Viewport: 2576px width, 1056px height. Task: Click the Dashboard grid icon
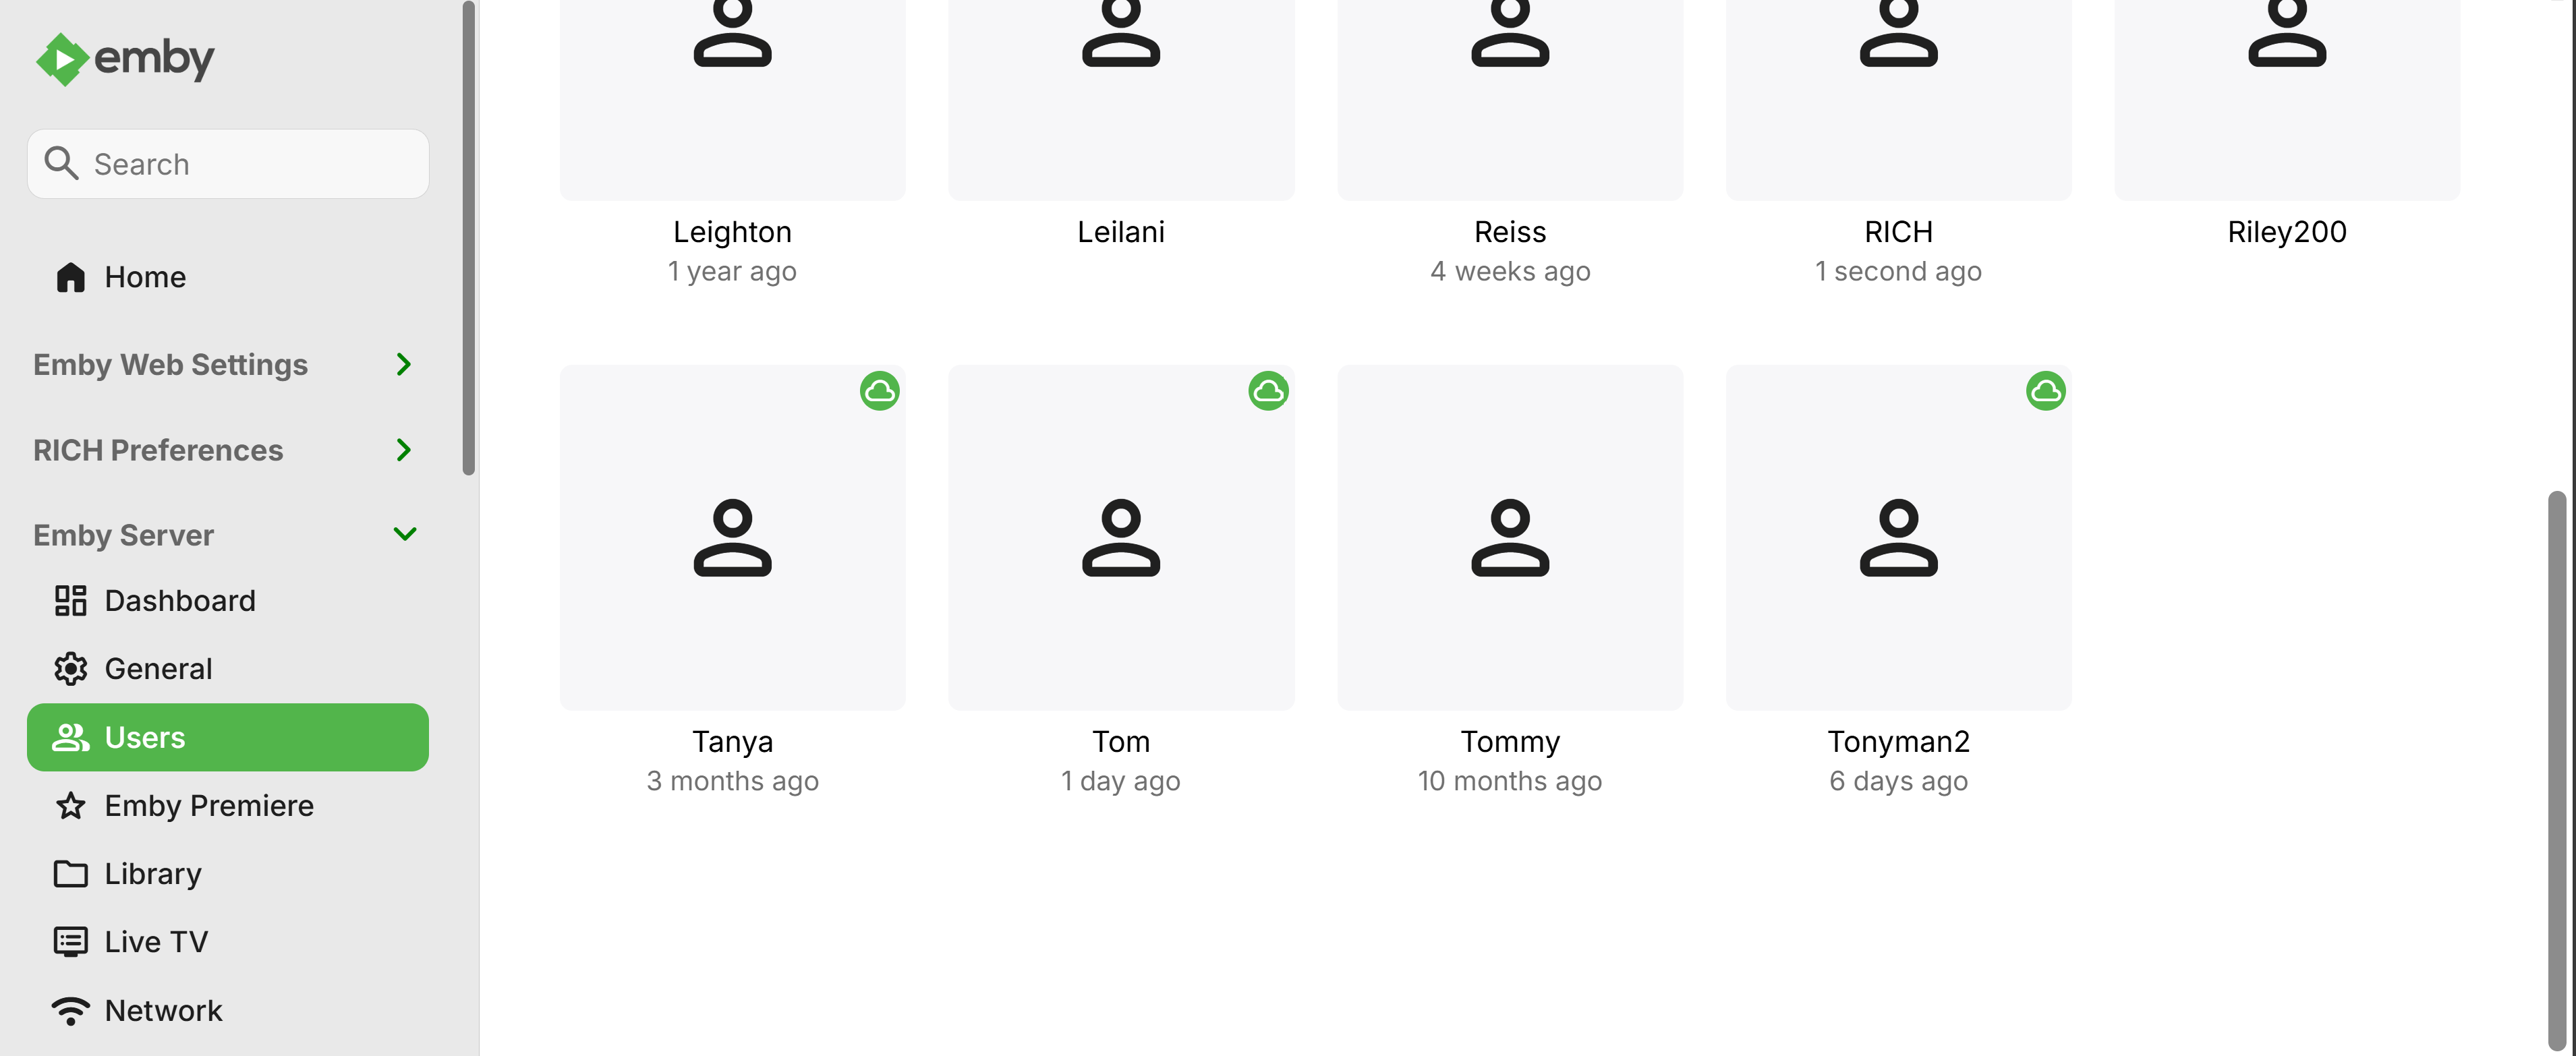(x=70, y=601)
